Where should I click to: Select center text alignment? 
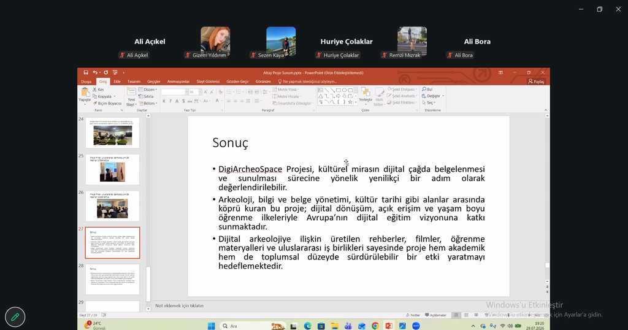click(x=235, y=101)
